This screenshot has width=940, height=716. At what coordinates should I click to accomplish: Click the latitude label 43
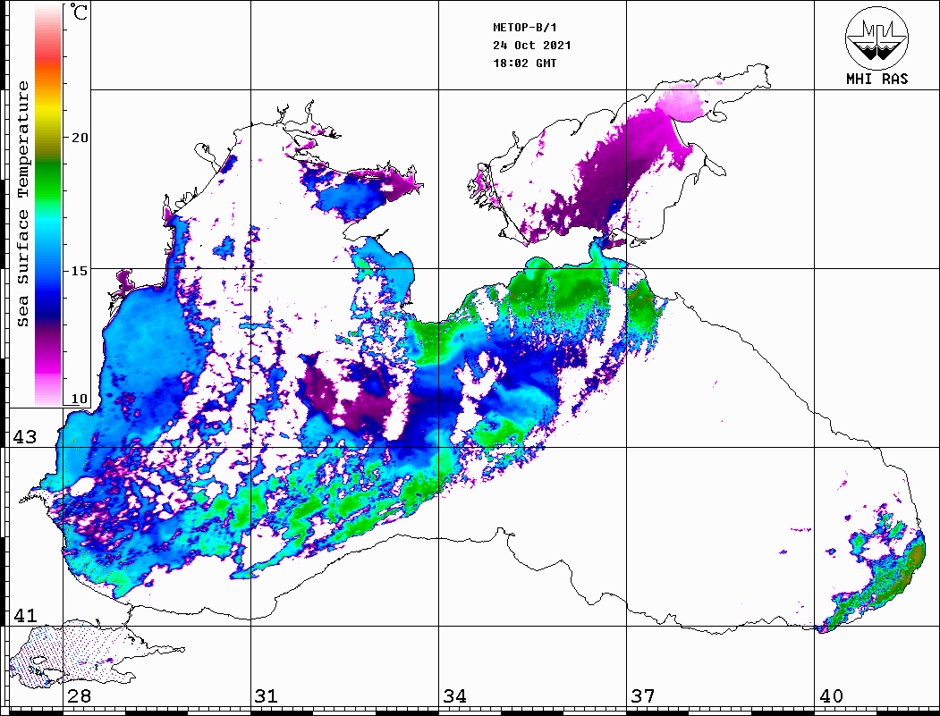coord(24,437)
